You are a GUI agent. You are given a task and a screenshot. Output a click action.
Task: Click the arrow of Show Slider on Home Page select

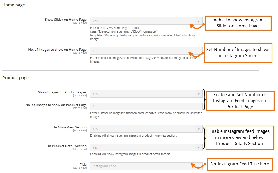pos(199,21)
